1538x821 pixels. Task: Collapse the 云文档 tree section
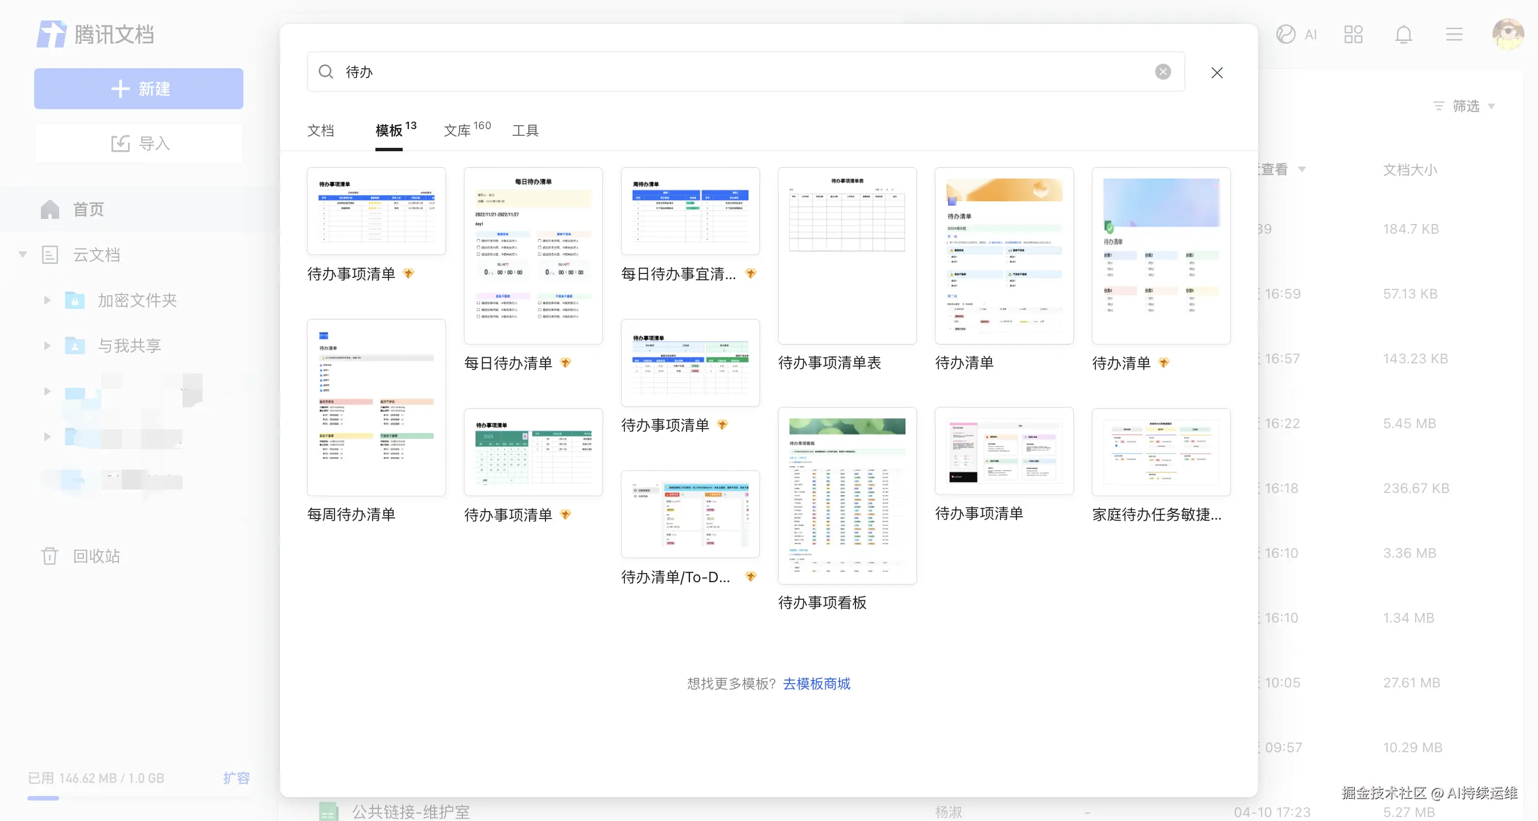[x=23, y=255]
